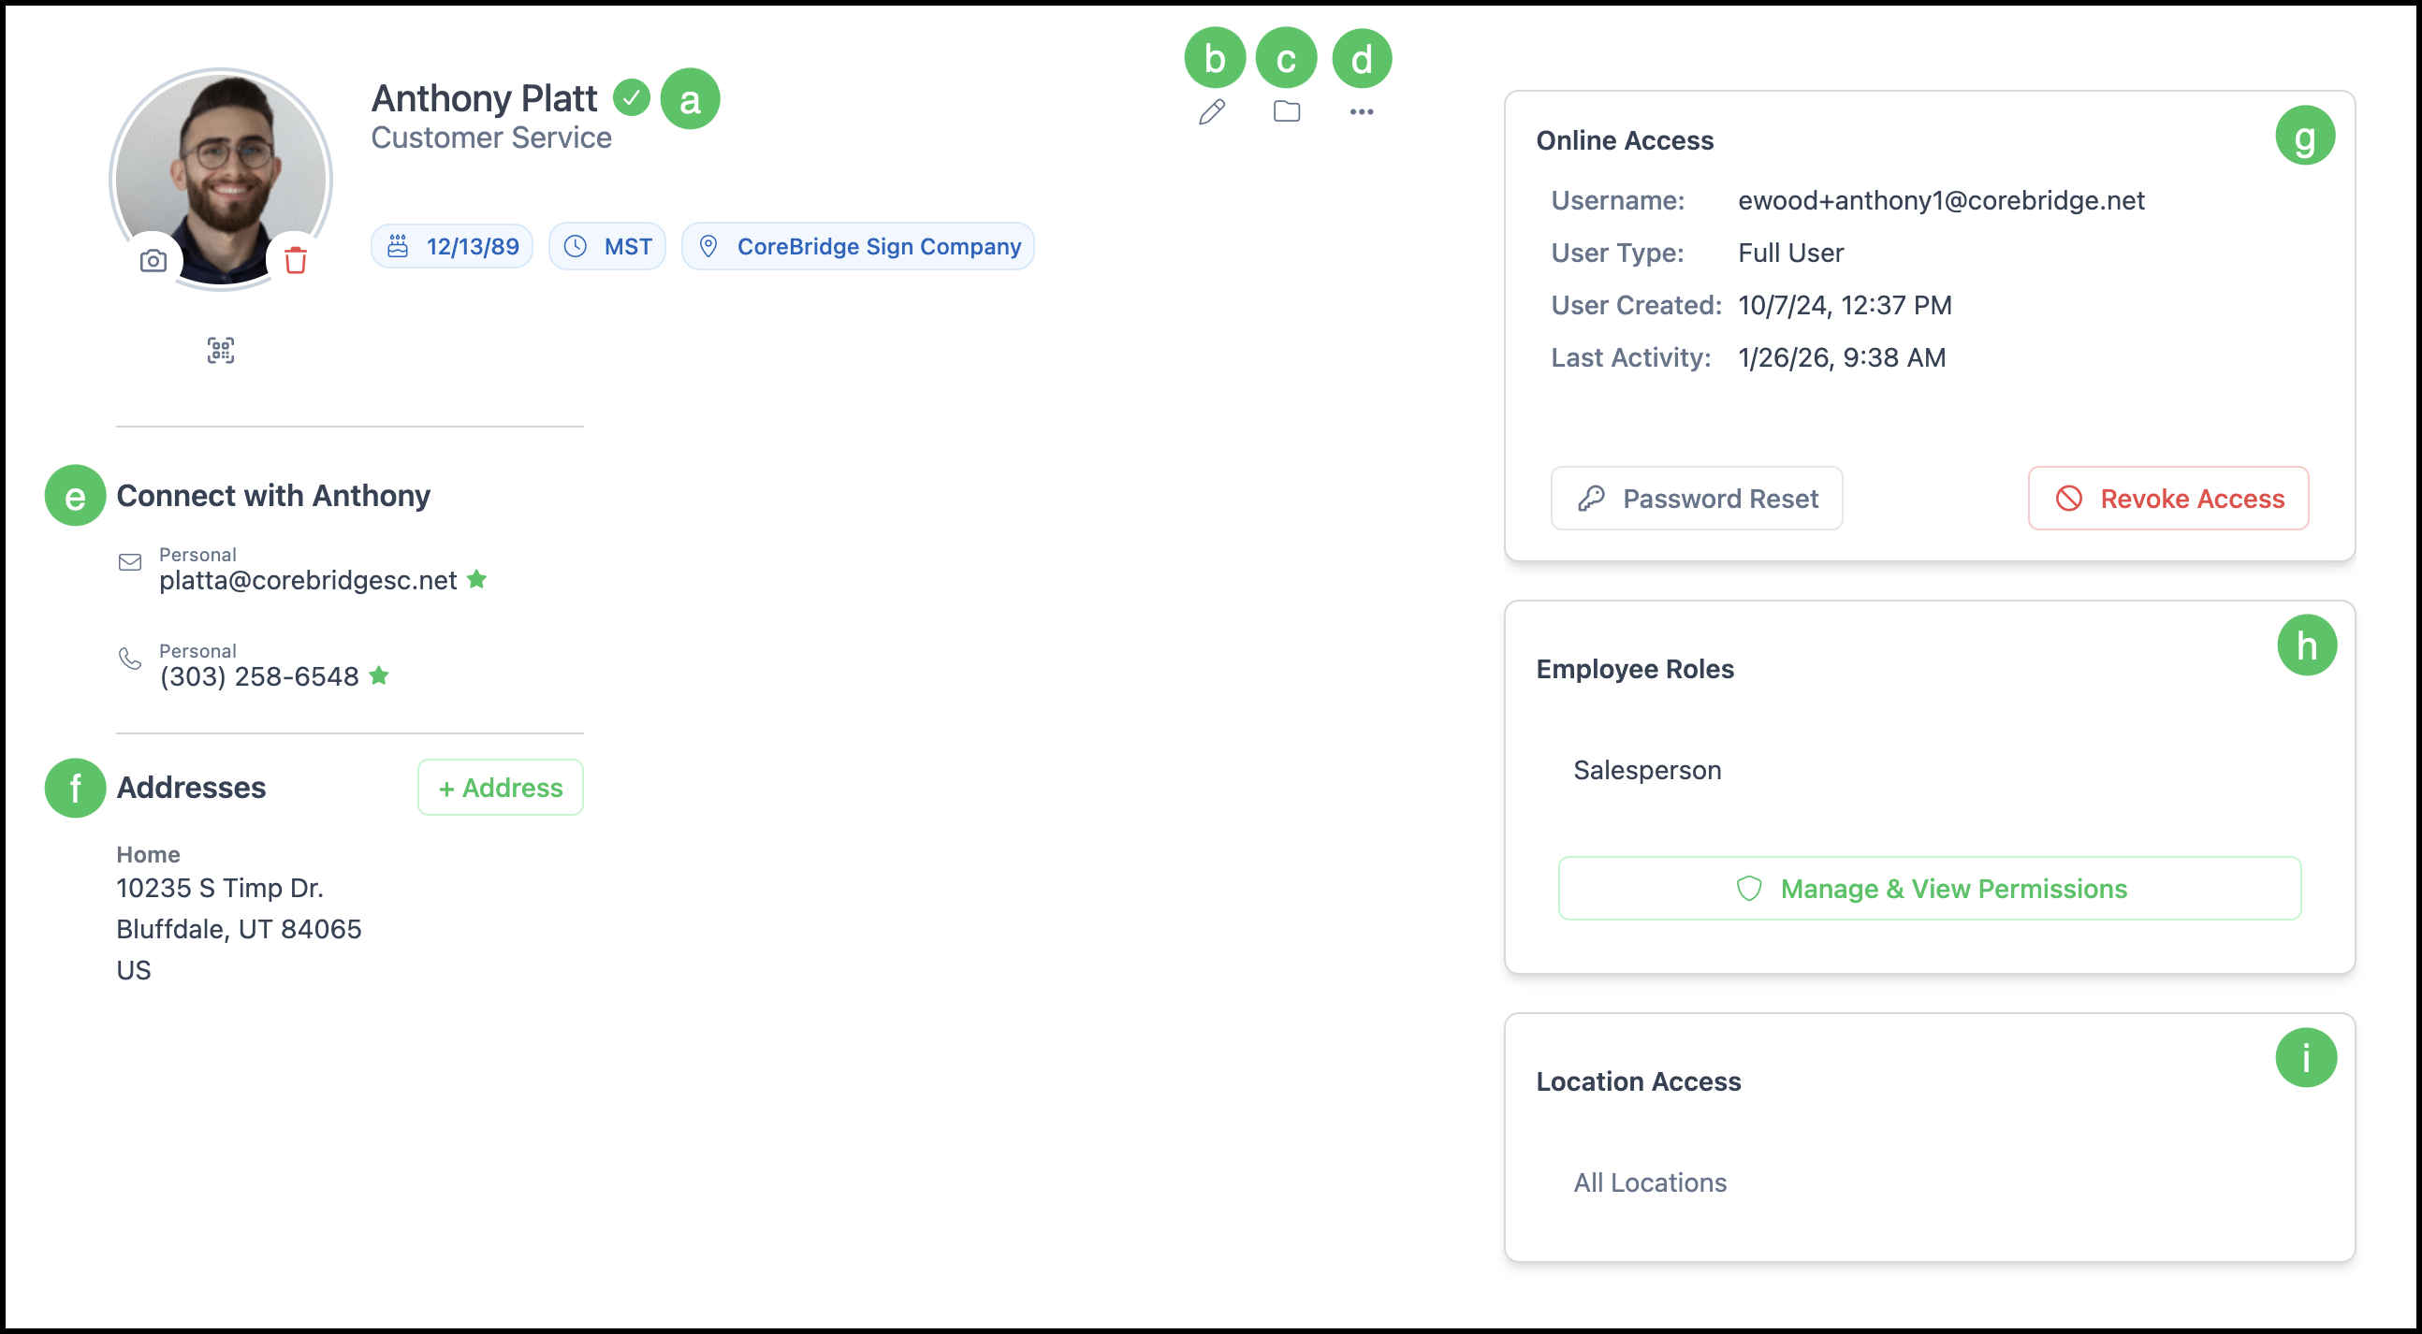Click the QR code scan icon
Image resolution: width=2422 pixels, height=1334 pixels.
(x=220, y=351)
